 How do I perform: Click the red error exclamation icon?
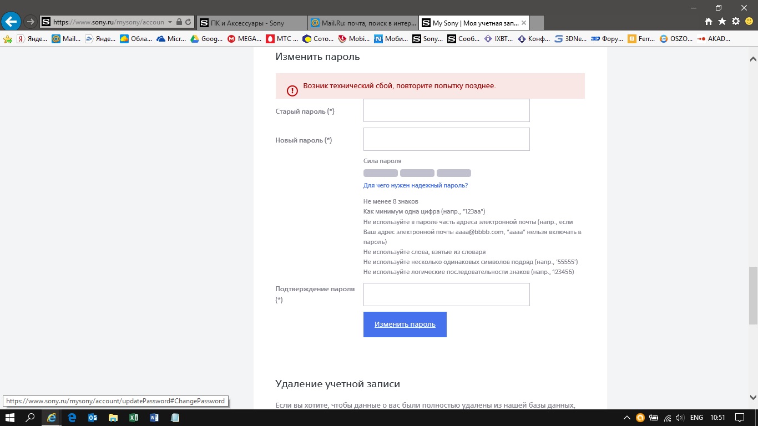[292, 91]
